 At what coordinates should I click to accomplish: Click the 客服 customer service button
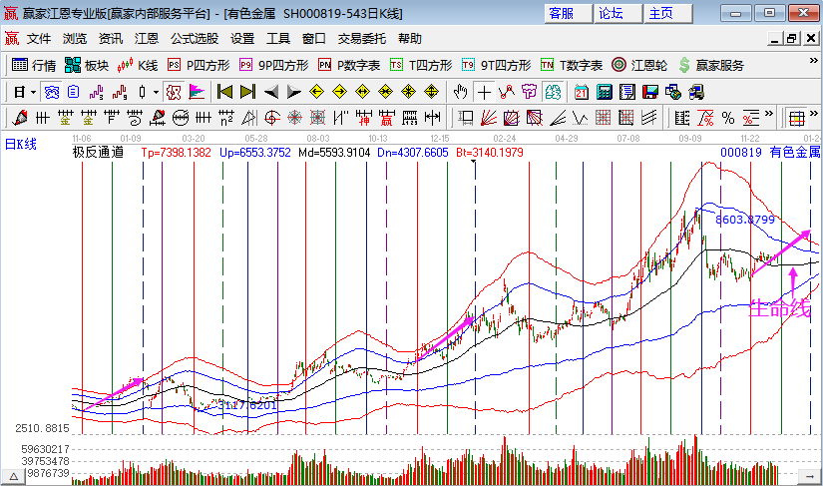pyautogui.click(x=569, y=13)
